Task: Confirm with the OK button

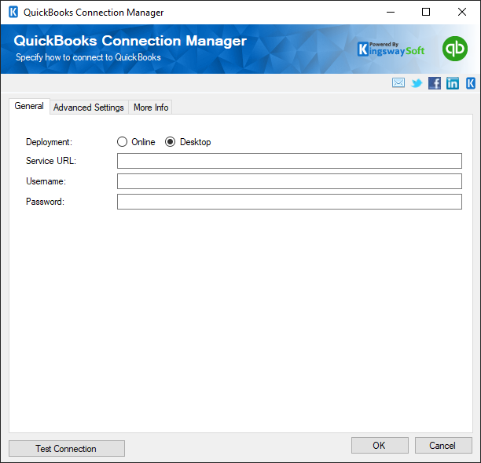Action: [380, 446]
